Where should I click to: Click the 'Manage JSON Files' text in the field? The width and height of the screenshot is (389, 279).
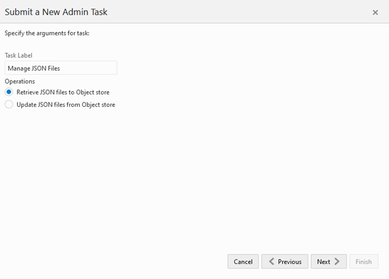pyautogui.click(x=34, y=68)
